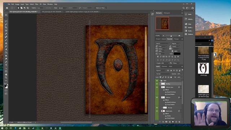
Task: Switch to the Histogram tab
Action: pyautogui.click(x=167, y=13)
